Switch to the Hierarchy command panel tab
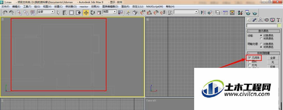 [x=260, y=20]
